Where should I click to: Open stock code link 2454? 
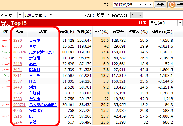(x=18, y=70)
